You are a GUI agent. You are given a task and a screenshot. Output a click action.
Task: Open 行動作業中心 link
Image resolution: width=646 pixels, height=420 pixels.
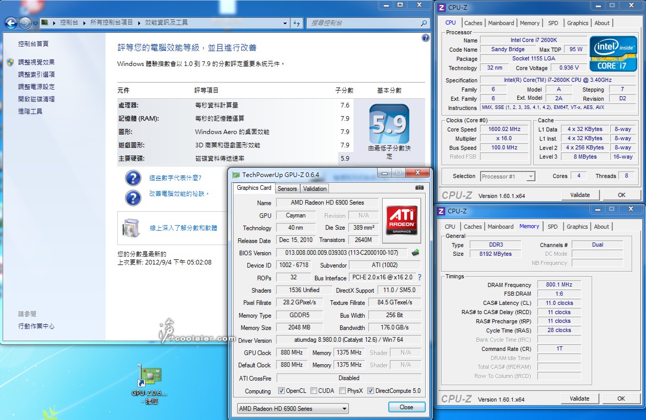pos(36,326)
